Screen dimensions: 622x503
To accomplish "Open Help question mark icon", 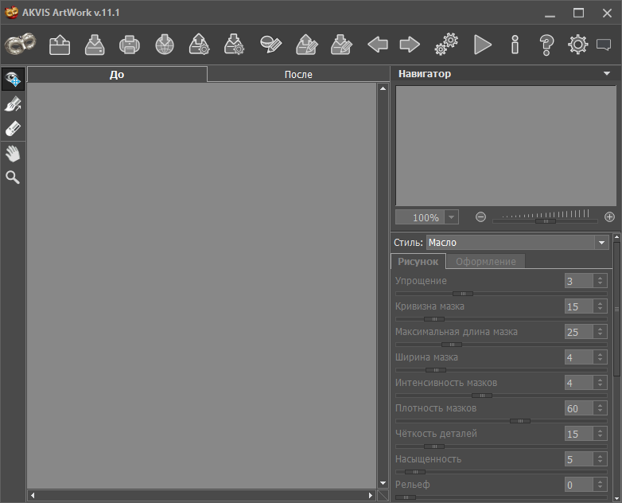I will coord(546,45).
